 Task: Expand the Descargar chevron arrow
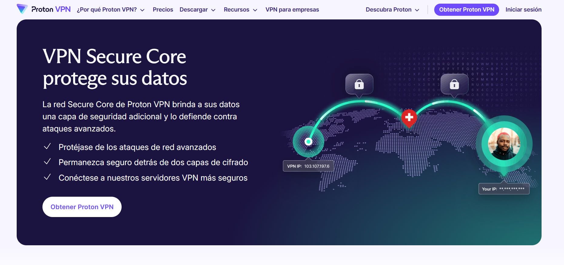pos(213,10)
